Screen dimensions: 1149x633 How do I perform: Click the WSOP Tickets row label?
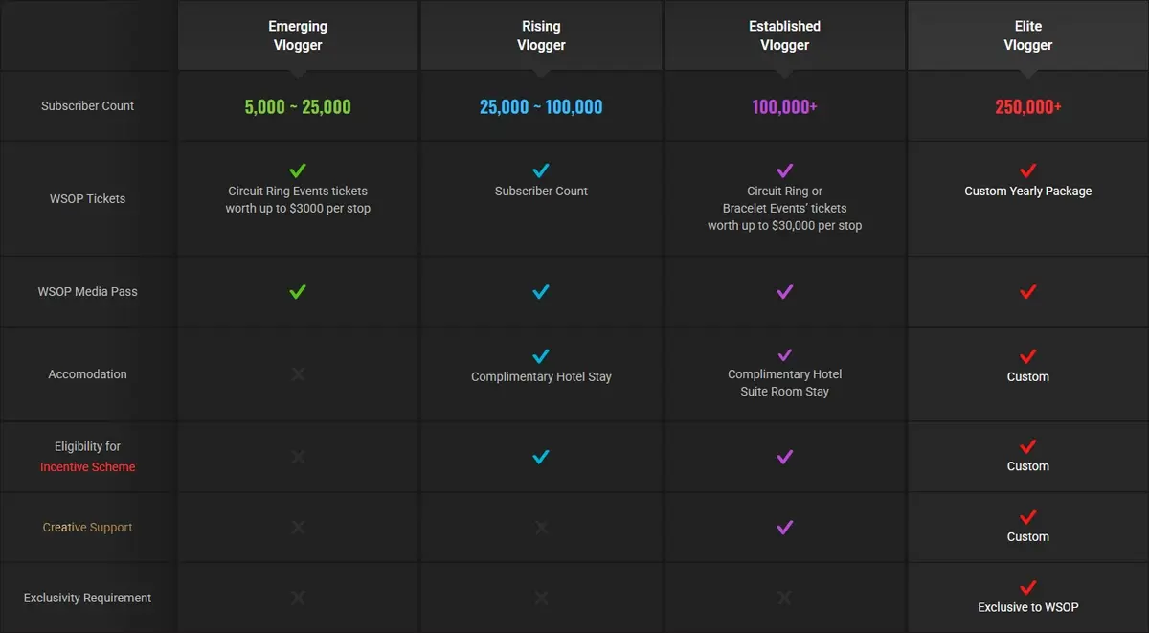tap(88, 199)
